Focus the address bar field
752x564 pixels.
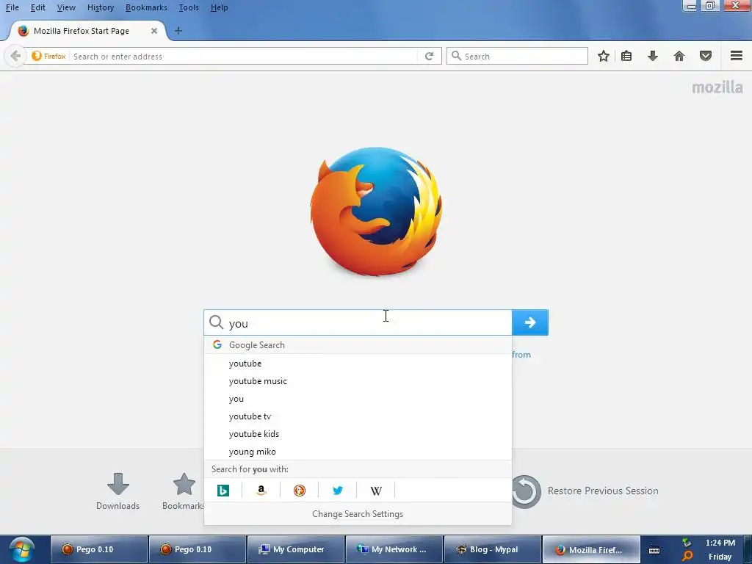[245, 56]
